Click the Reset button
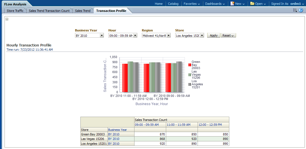The image size is (306, 149). 228,35
